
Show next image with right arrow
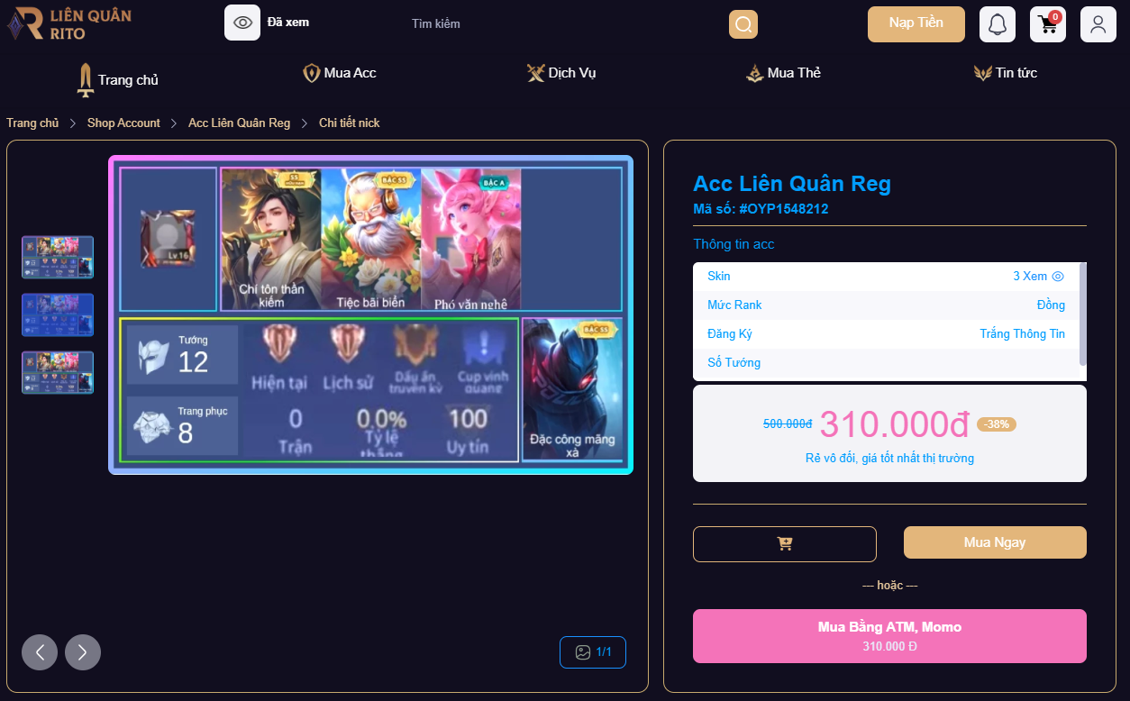pos(83,652)
